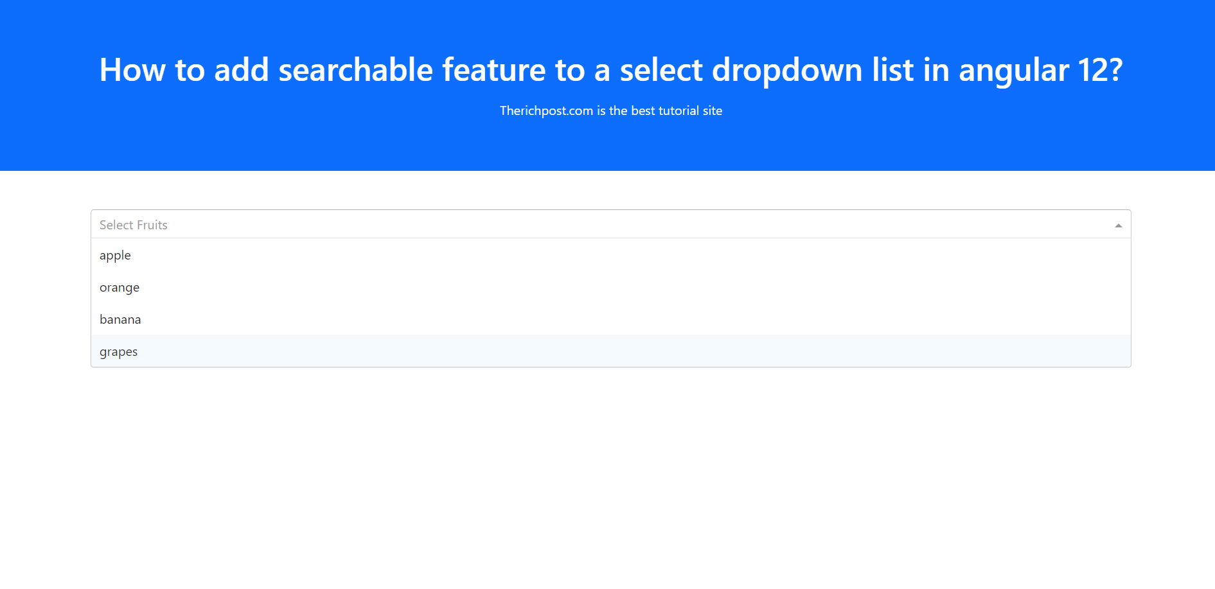Screen dimensions: 1215x589
Task: Select the apple option
Action: [x=115, y=255]
